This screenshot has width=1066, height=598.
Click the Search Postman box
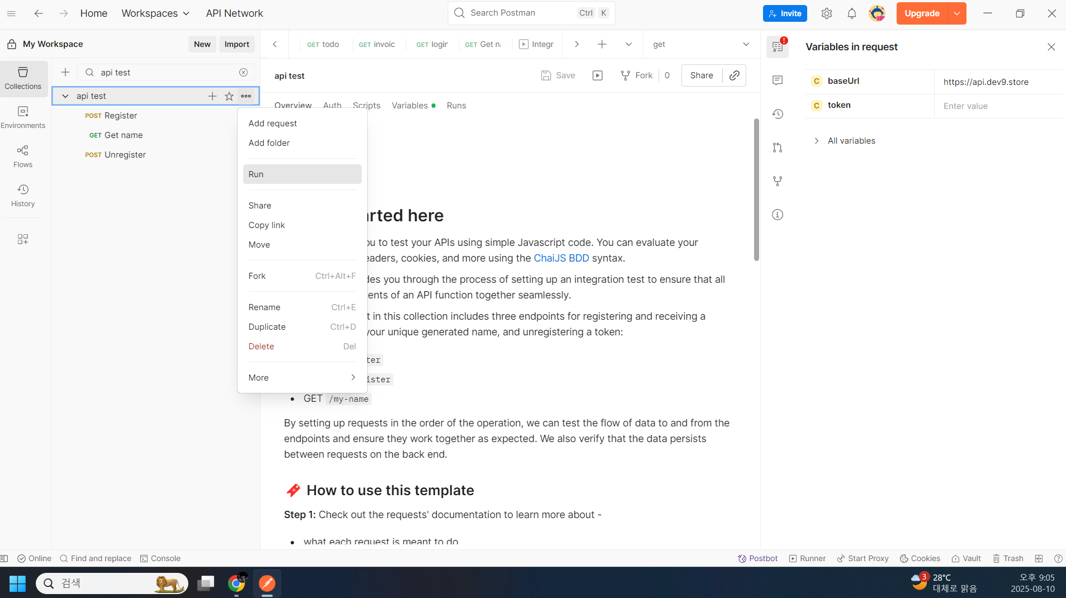pos(531,13)
